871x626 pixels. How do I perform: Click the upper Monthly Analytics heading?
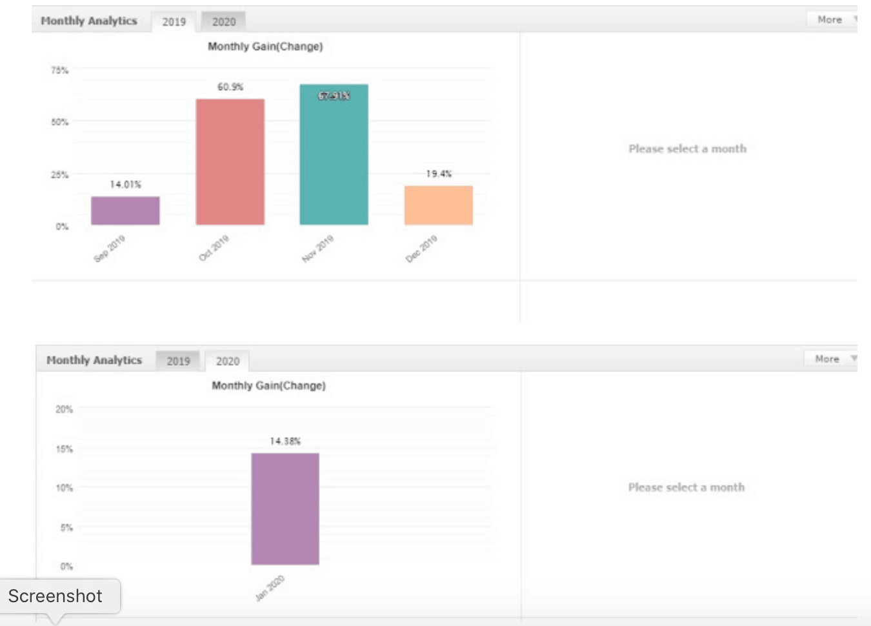[89, 21]
